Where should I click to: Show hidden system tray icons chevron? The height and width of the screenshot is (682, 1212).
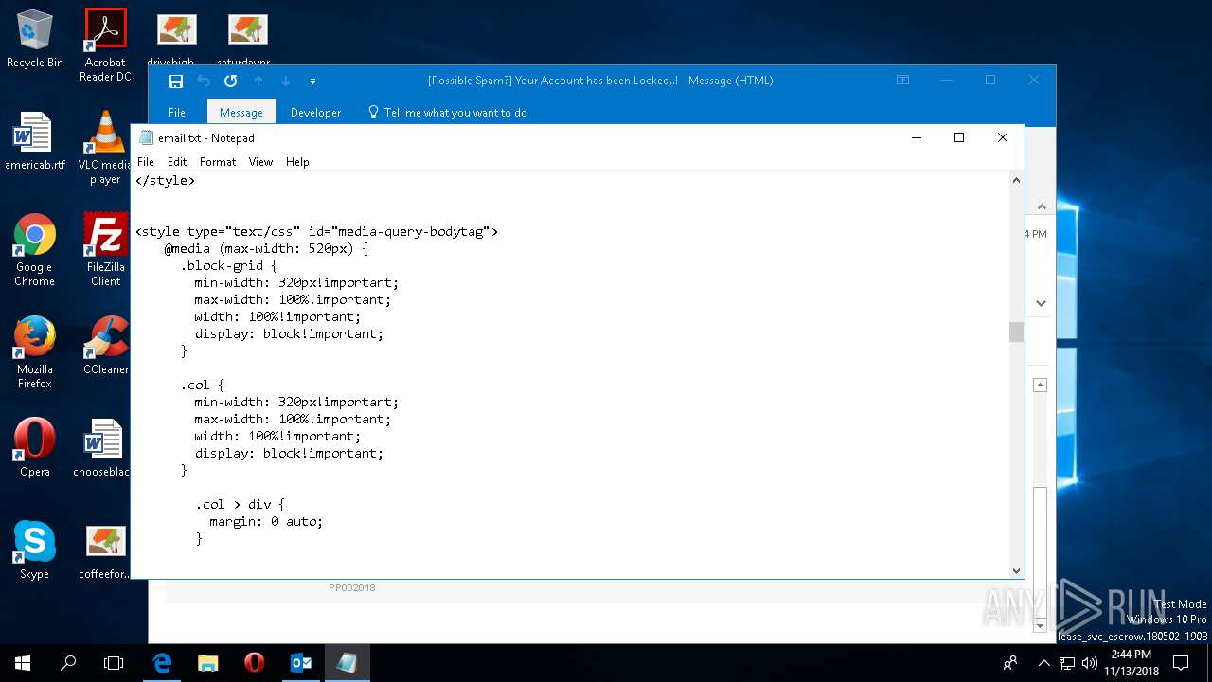1044,663
